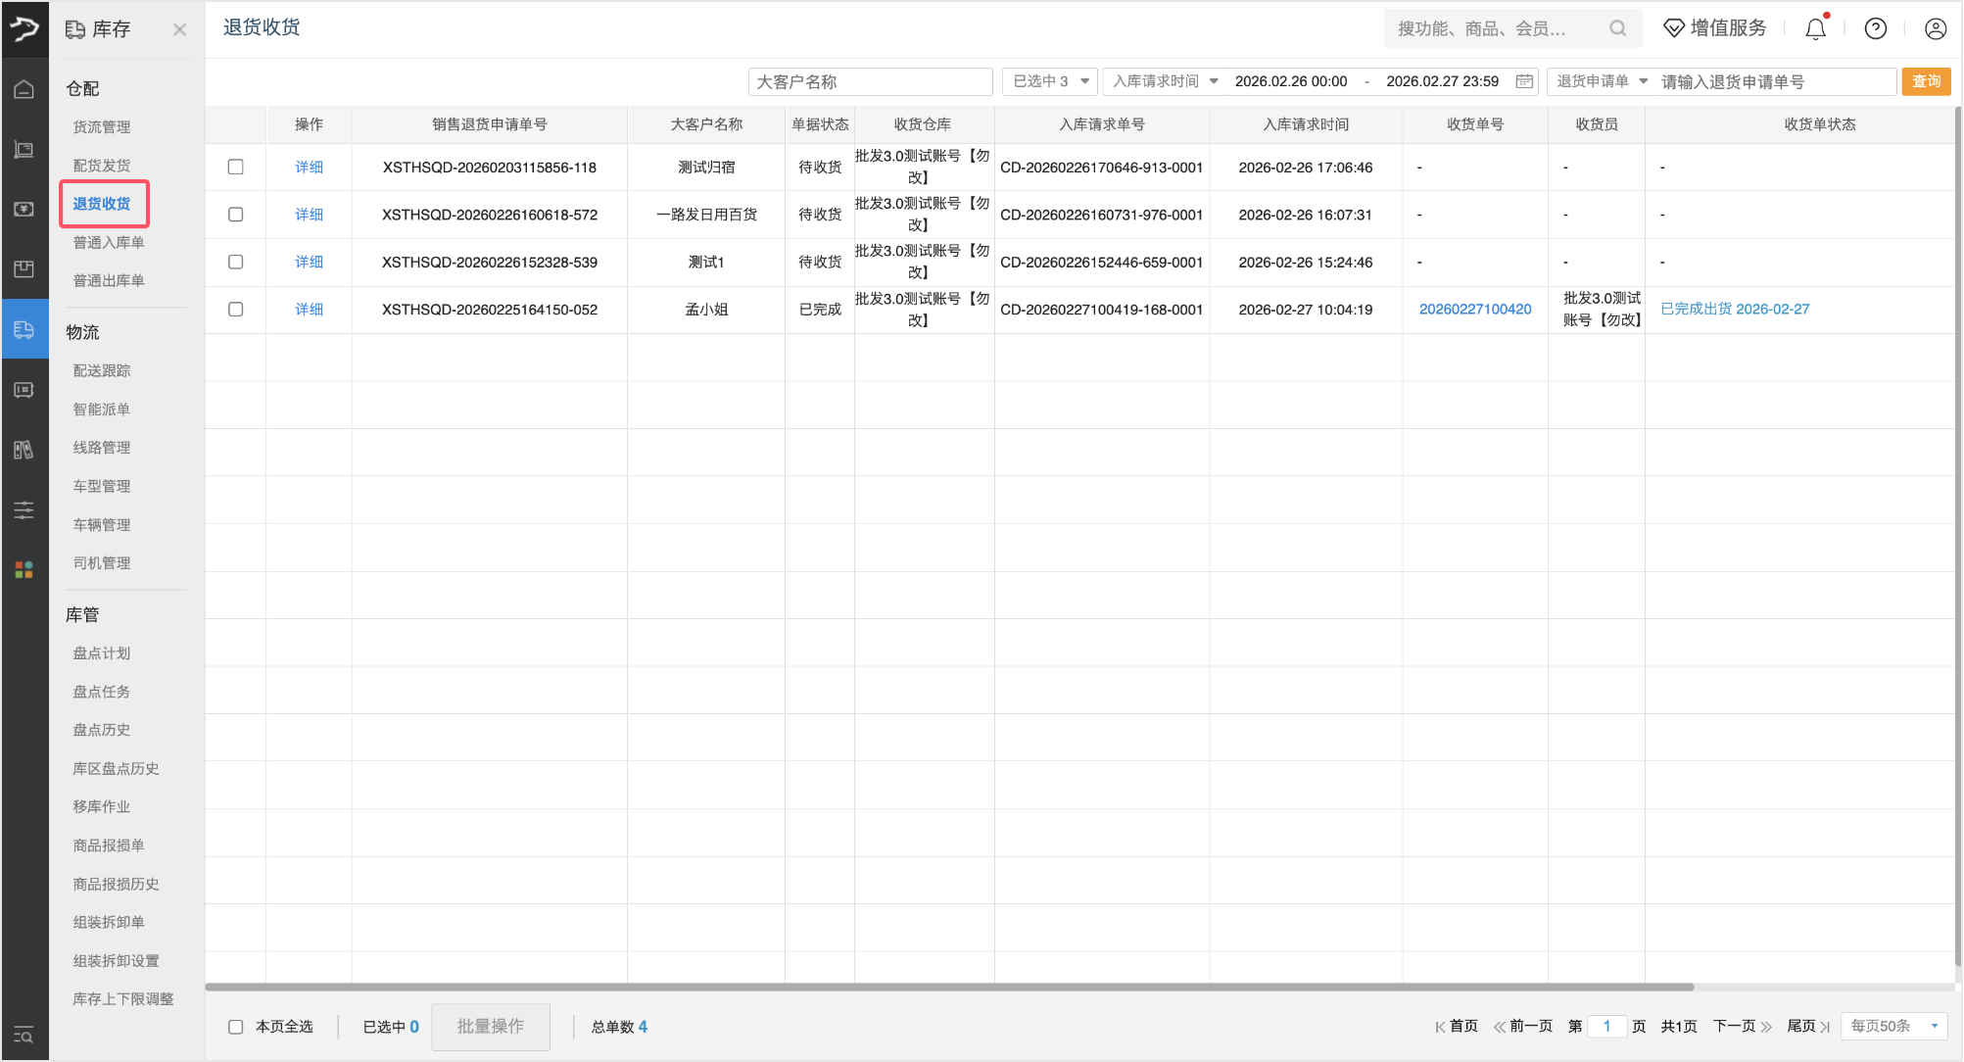Close the 库存 side panel

coord(179,29)
